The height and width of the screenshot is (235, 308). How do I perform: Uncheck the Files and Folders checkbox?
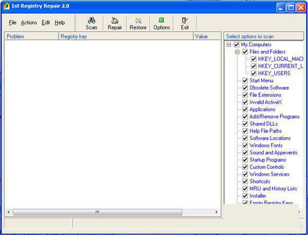point(245,52)
